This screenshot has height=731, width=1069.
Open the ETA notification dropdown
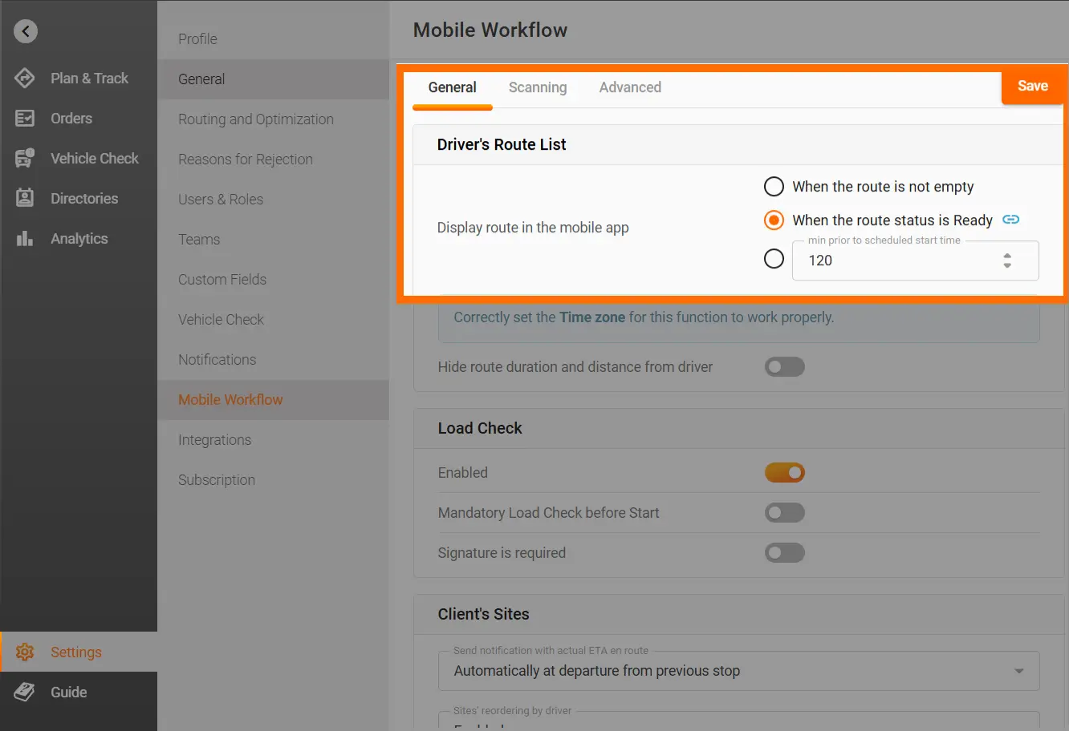pos(738,671)
